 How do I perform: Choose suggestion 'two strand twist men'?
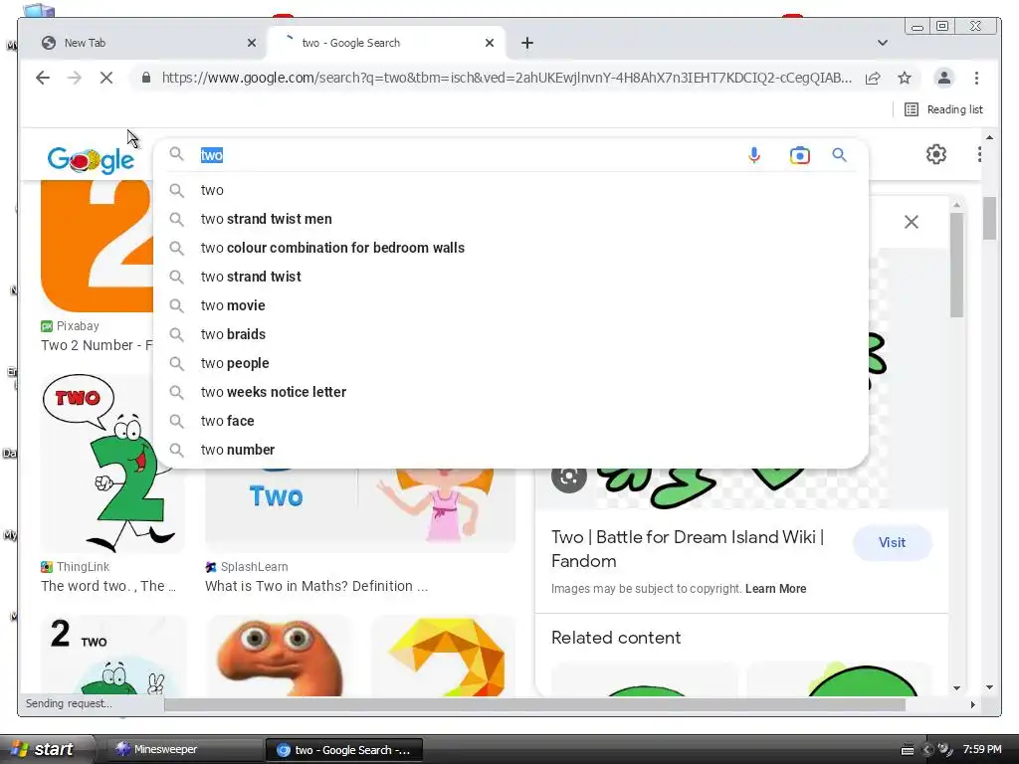click(510, 219)
